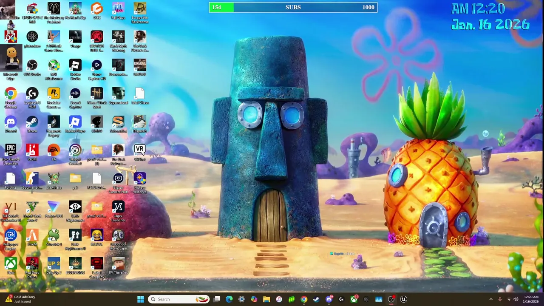The height and width of the screenshot is (306, 544).
Task: Open the Schedule I desktop icon
Action: click(54, 238)
